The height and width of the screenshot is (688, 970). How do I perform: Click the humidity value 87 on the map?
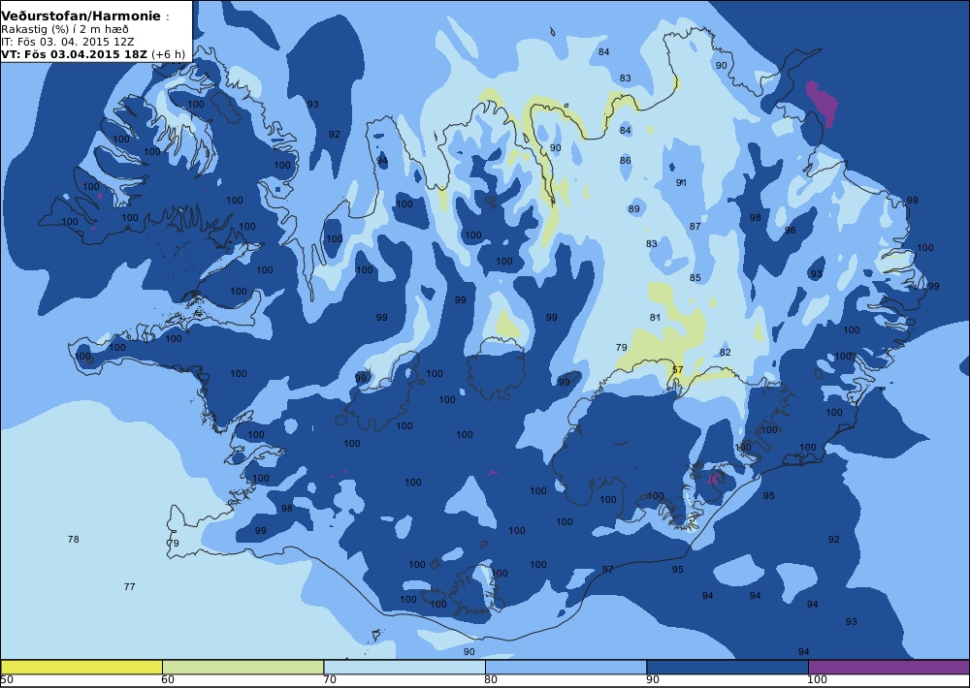tap(695, 226)
